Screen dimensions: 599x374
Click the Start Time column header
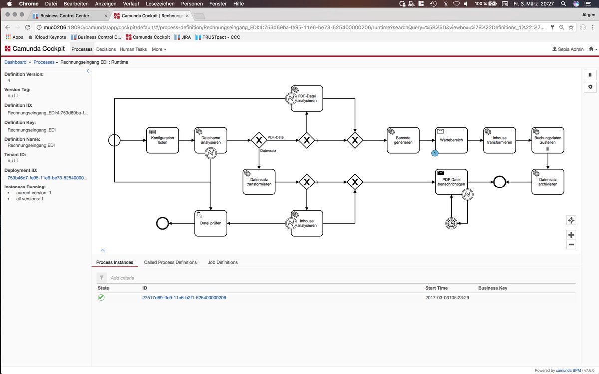436,288
